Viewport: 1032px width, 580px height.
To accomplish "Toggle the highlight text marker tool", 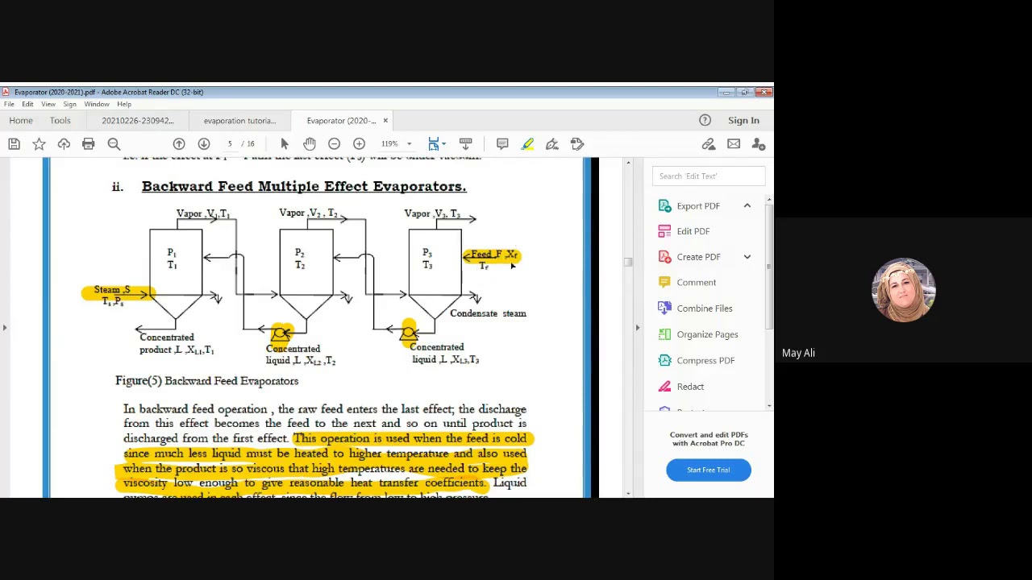I will tap(527, 144).
